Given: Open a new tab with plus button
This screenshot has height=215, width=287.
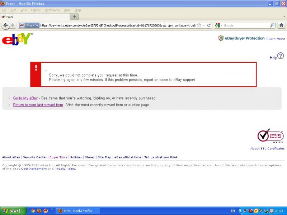Looking at the screenshot, I should [74, 17].
